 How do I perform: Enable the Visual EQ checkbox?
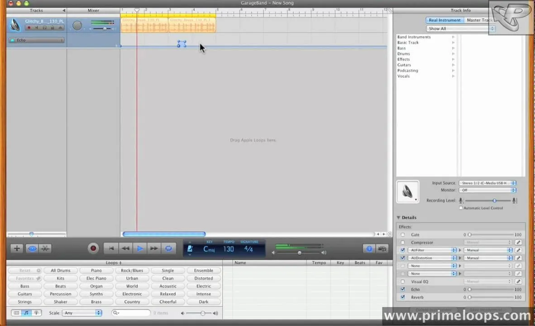point(403,282)
